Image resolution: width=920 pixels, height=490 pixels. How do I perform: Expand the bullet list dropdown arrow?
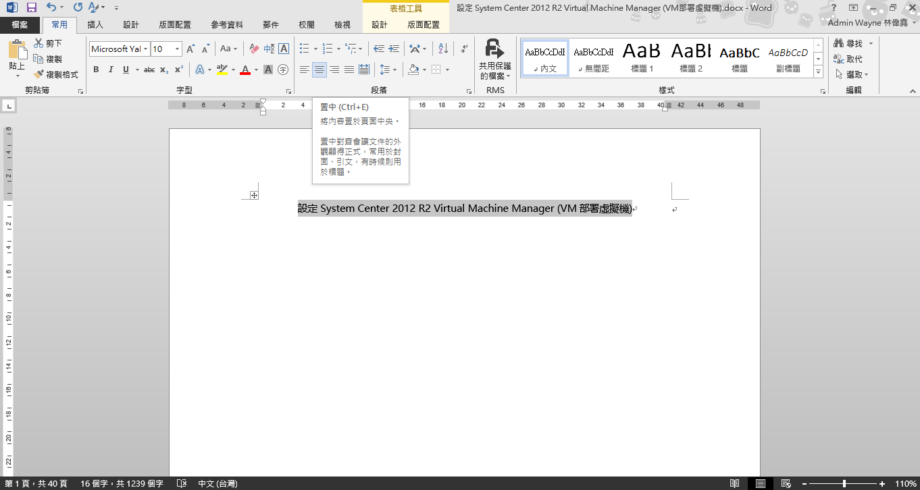[x=315, y=49]
